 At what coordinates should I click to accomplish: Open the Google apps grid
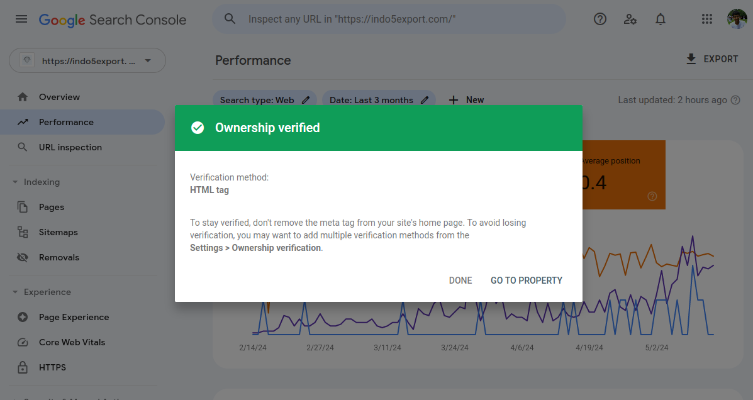pyautogui.click(x=707, y=19)
